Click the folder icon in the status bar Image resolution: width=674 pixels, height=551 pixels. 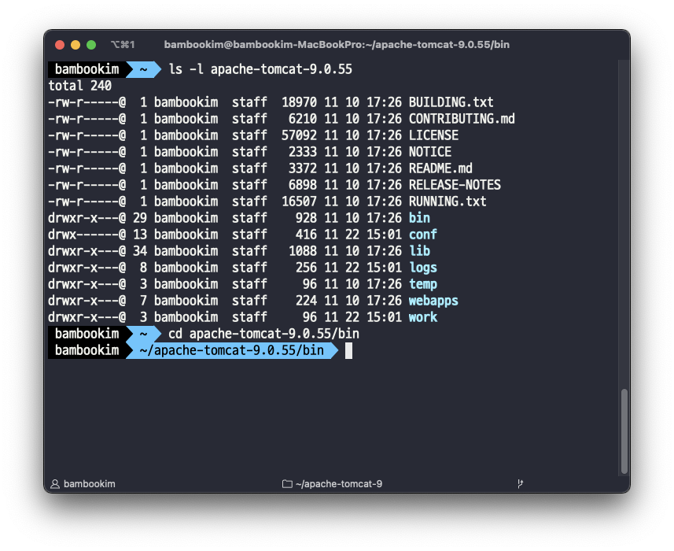(287, 484)
